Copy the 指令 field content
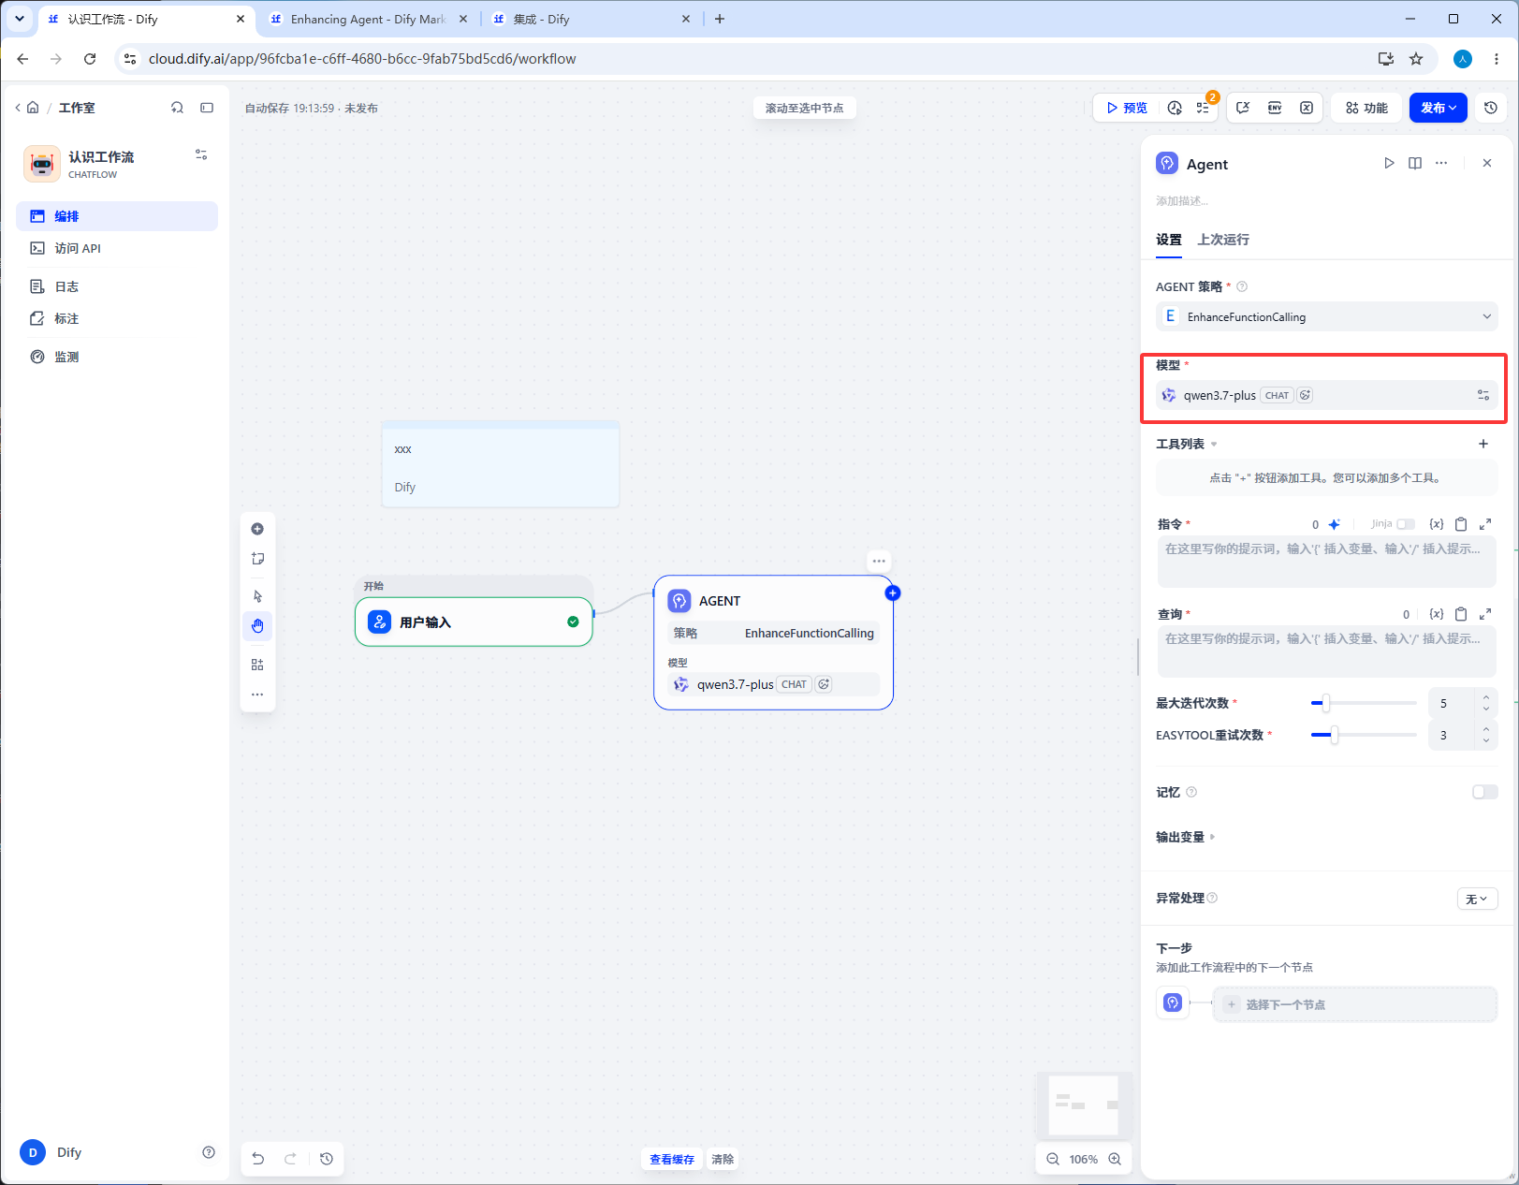 click(1461, 524)
